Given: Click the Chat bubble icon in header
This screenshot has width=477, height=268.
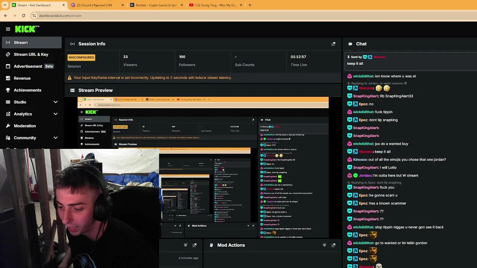Looking at the screenshot, I should (x=350, y=44).
